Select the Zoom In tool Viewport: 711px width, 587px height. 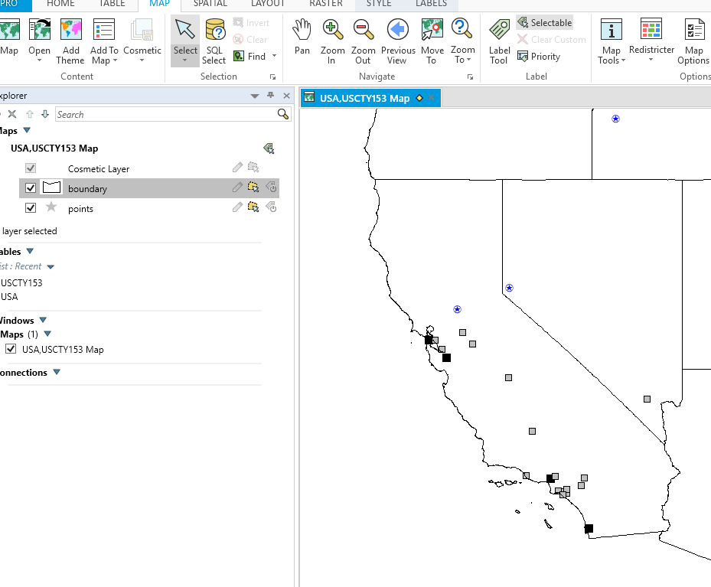332,31
